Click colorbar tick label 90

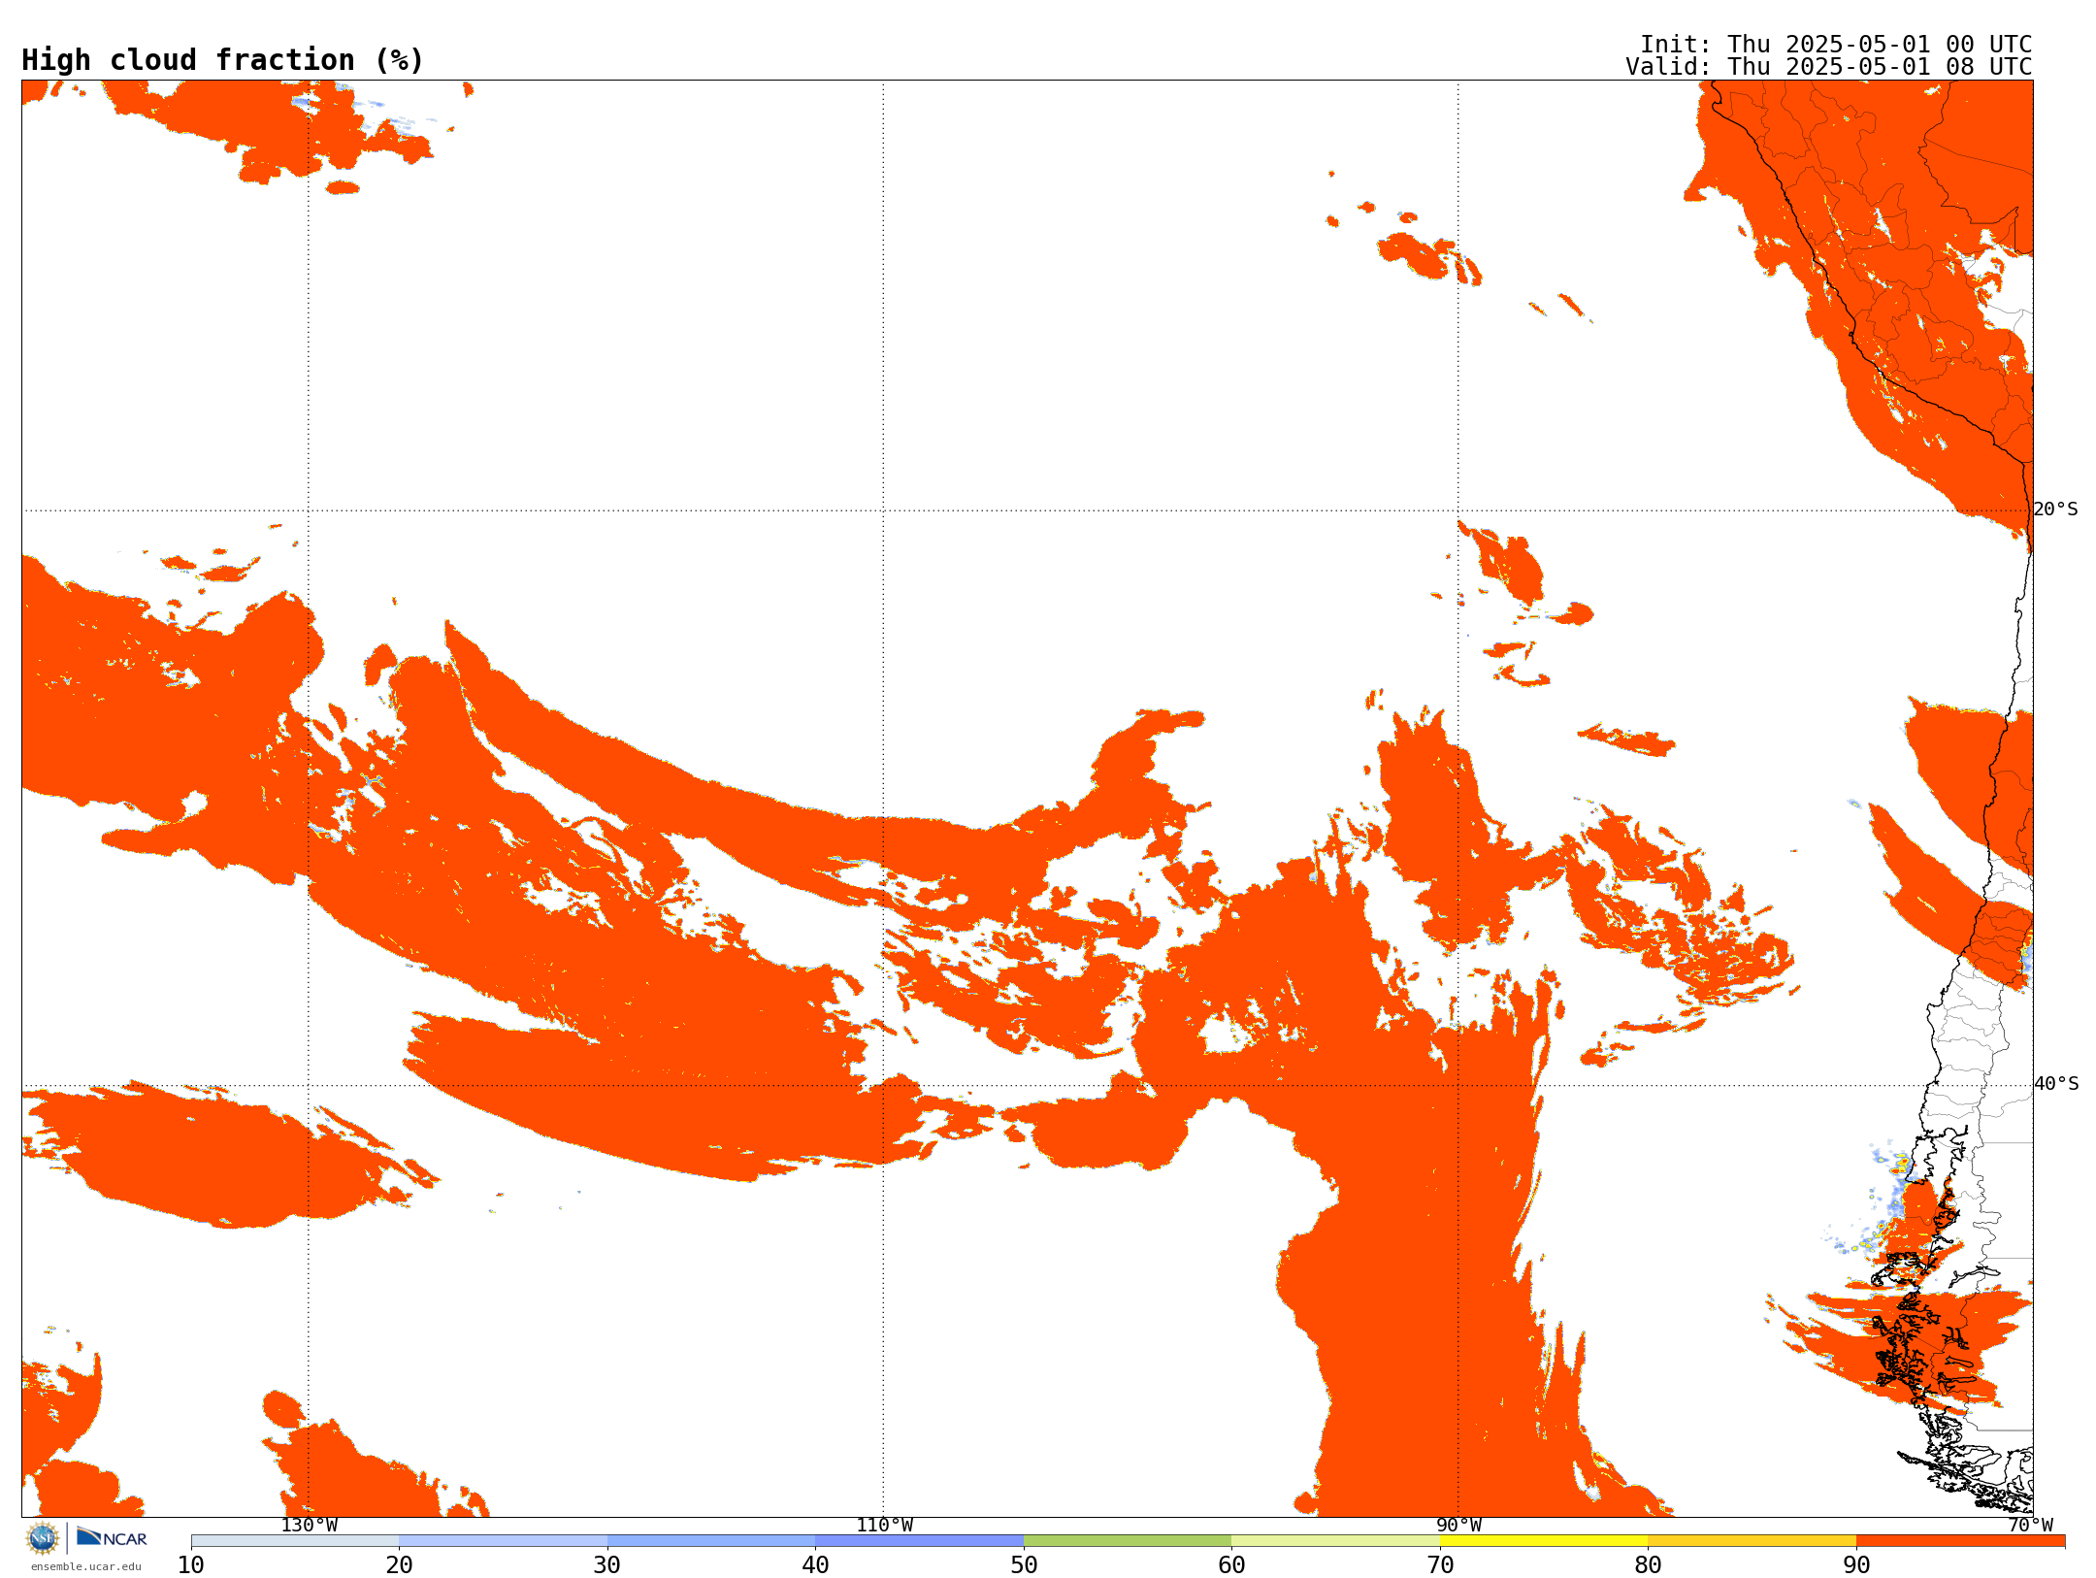(1856, 1565)
